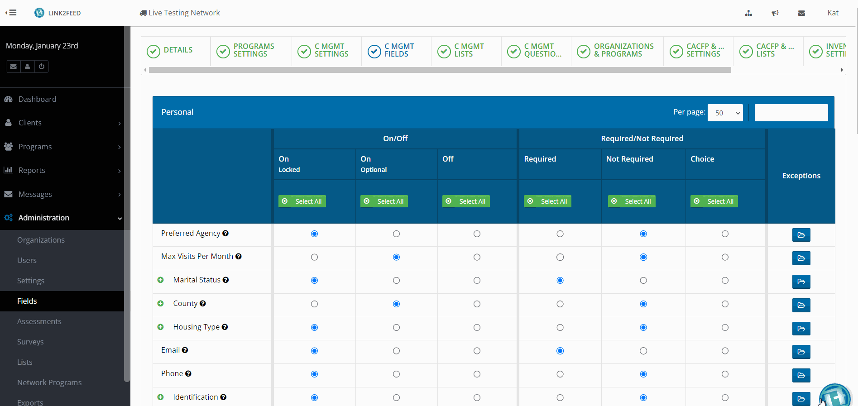The height and width of the screenshot is (406, 858).
Task: Click the hamburger menu collapse icon
Action: tap(11, 13)
